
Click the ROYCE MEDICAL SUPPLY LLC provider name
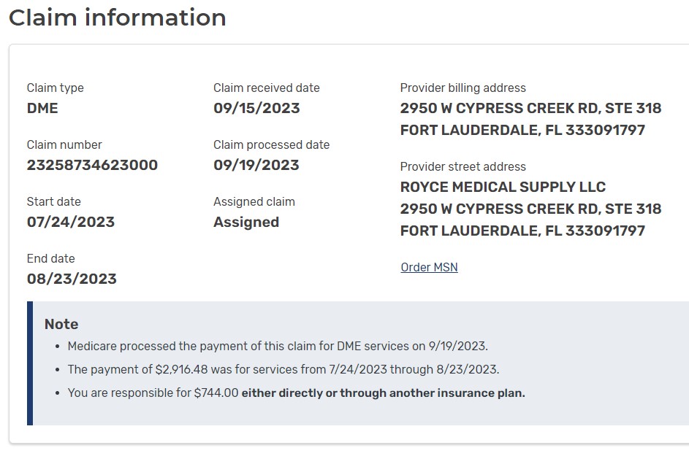[503, 187]
